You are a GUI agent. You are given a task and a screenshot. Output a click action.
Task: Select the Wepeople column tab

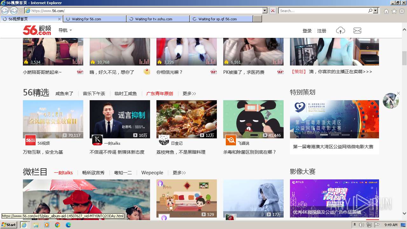click(x=152, y=173)
